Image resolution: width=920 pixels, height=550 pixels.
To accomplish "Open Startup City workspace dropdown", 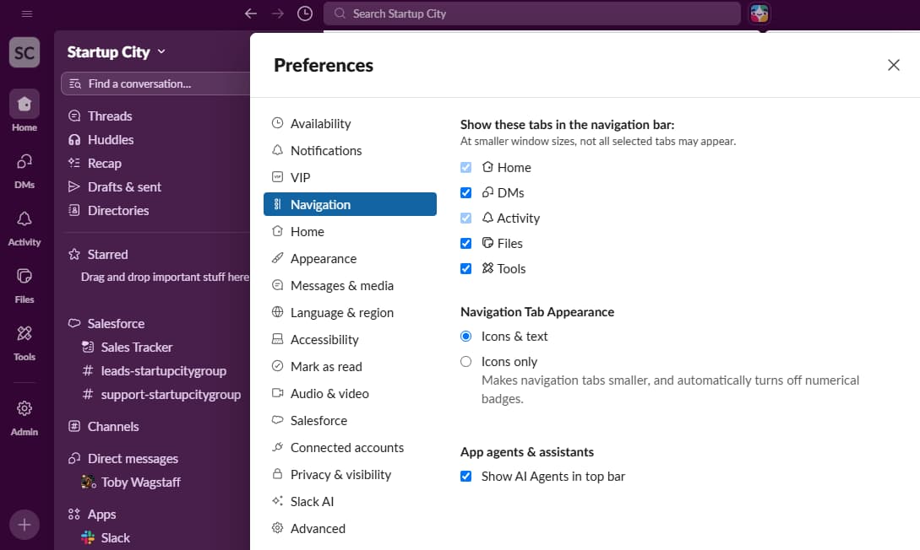I will click(117, 52).
